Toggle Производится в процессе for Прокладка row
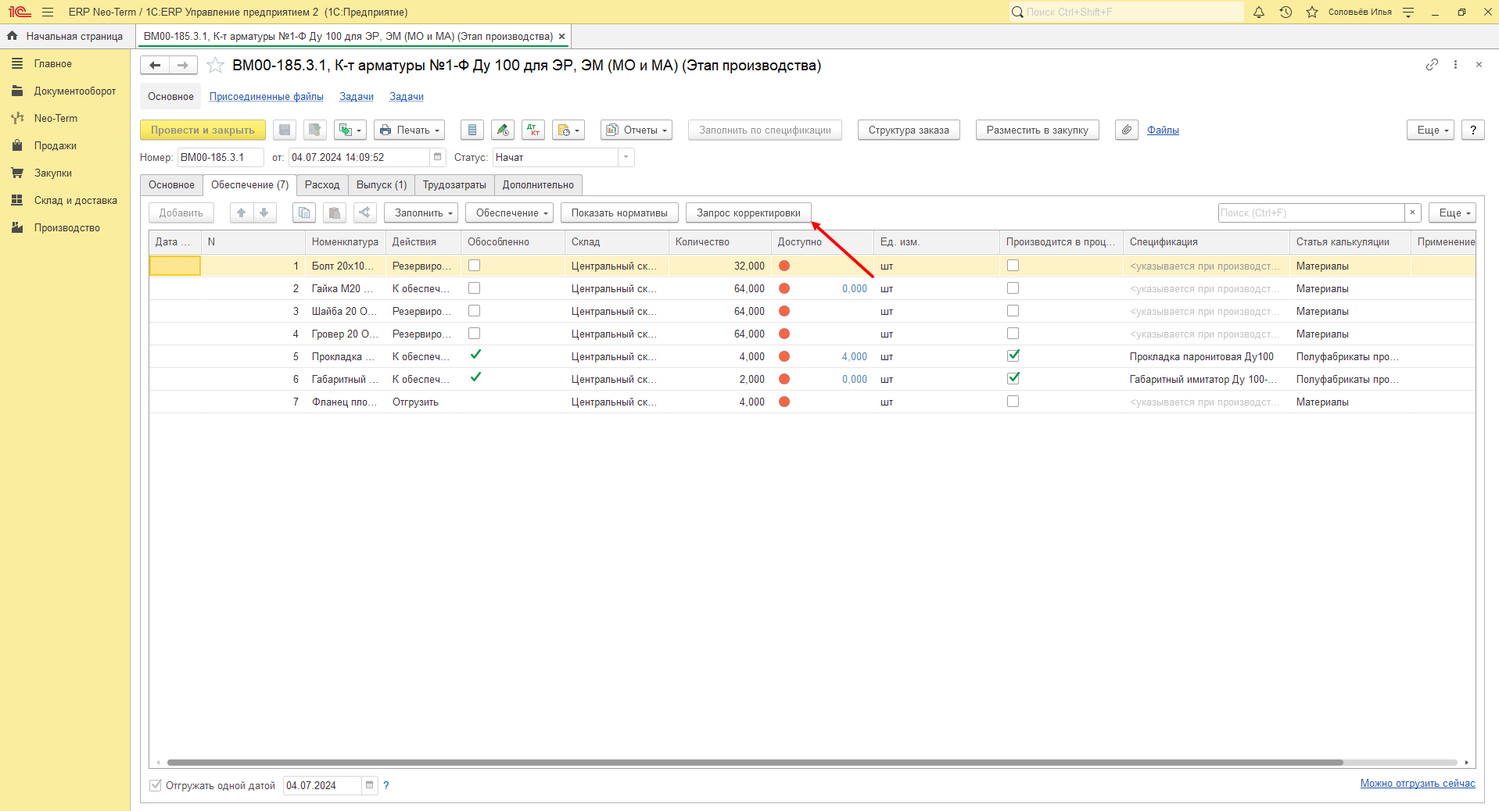This screenshot has height=811, width=1499. click(x=1013, y=355)
